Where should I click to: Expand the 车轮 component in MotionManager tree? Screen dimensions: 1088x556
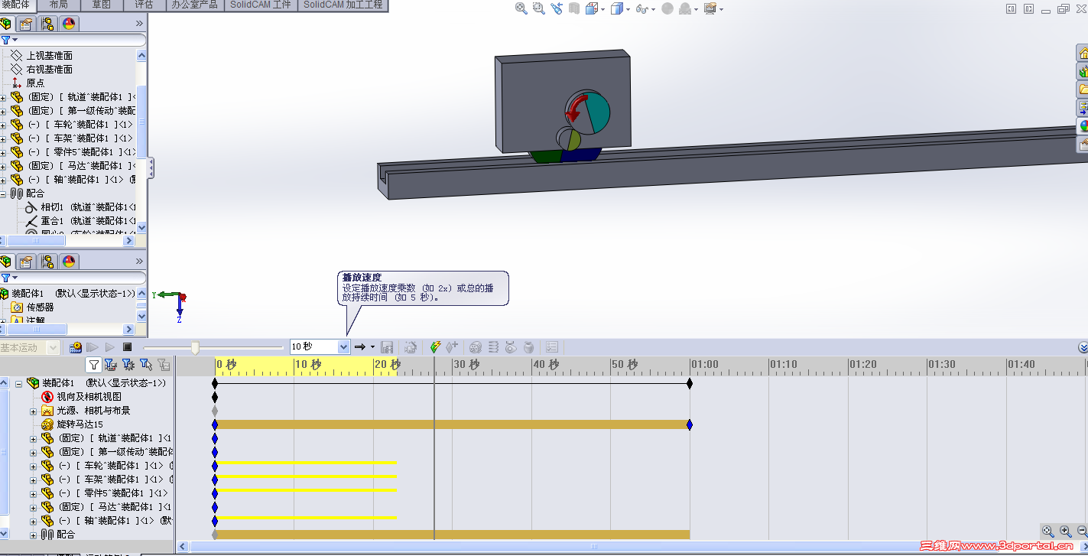coord(33,466)
